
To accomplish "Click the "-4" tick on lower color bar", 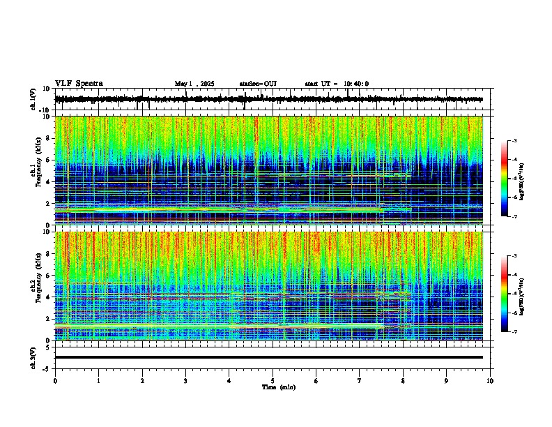I will 514,274.
